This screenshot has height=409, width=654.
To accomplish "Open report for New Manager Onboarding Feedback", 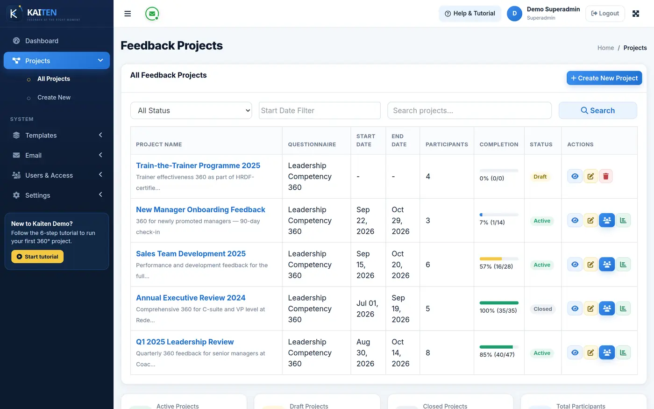I will pos(623,220).
